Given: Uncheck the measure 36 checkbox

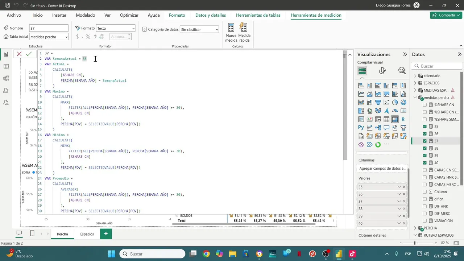Looking at the screenshot, I should tap(425, 134).
